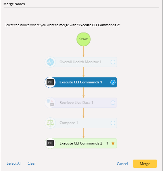Click the CLI icon of Execute CLI Commands 1
The image size is (163, 171).
tap(50, 82)
